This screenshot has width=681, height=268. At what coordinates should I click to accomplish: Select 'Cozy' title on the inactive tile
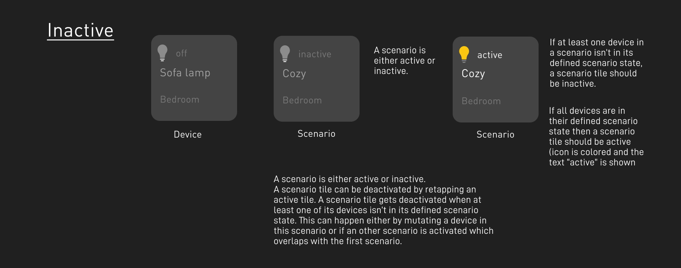click(294, 74)
